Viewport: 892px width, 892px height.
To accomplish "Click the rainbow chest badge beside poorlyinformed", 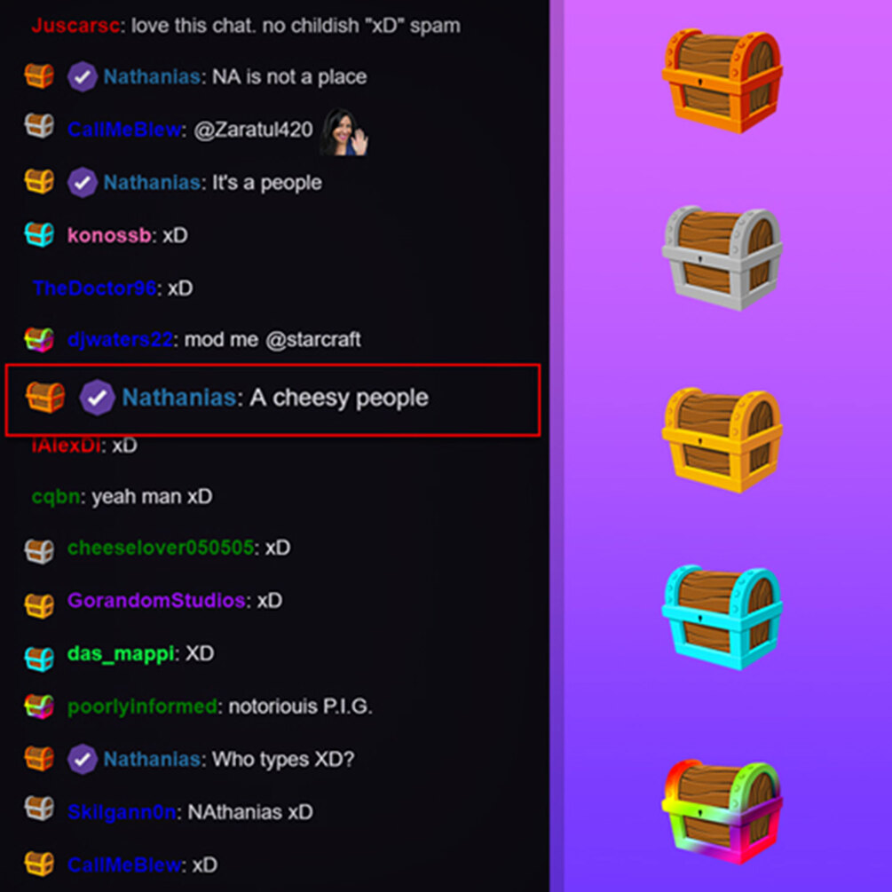I will point(39,706).
